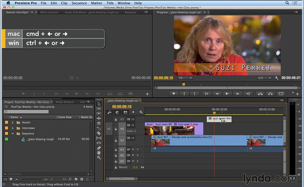Toggle Snap in the timeline
The image size is (304, 187).
click(x=117, y=112)
